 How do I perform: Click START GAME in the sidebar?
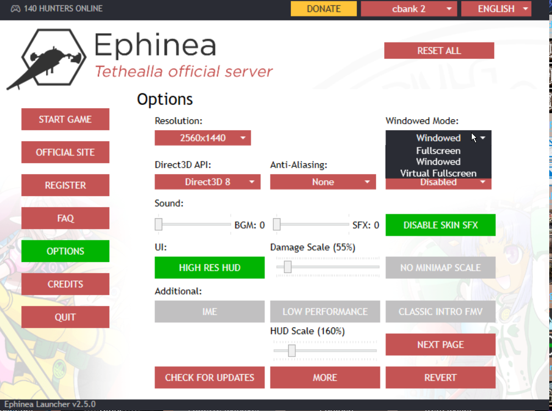point(65,119)
